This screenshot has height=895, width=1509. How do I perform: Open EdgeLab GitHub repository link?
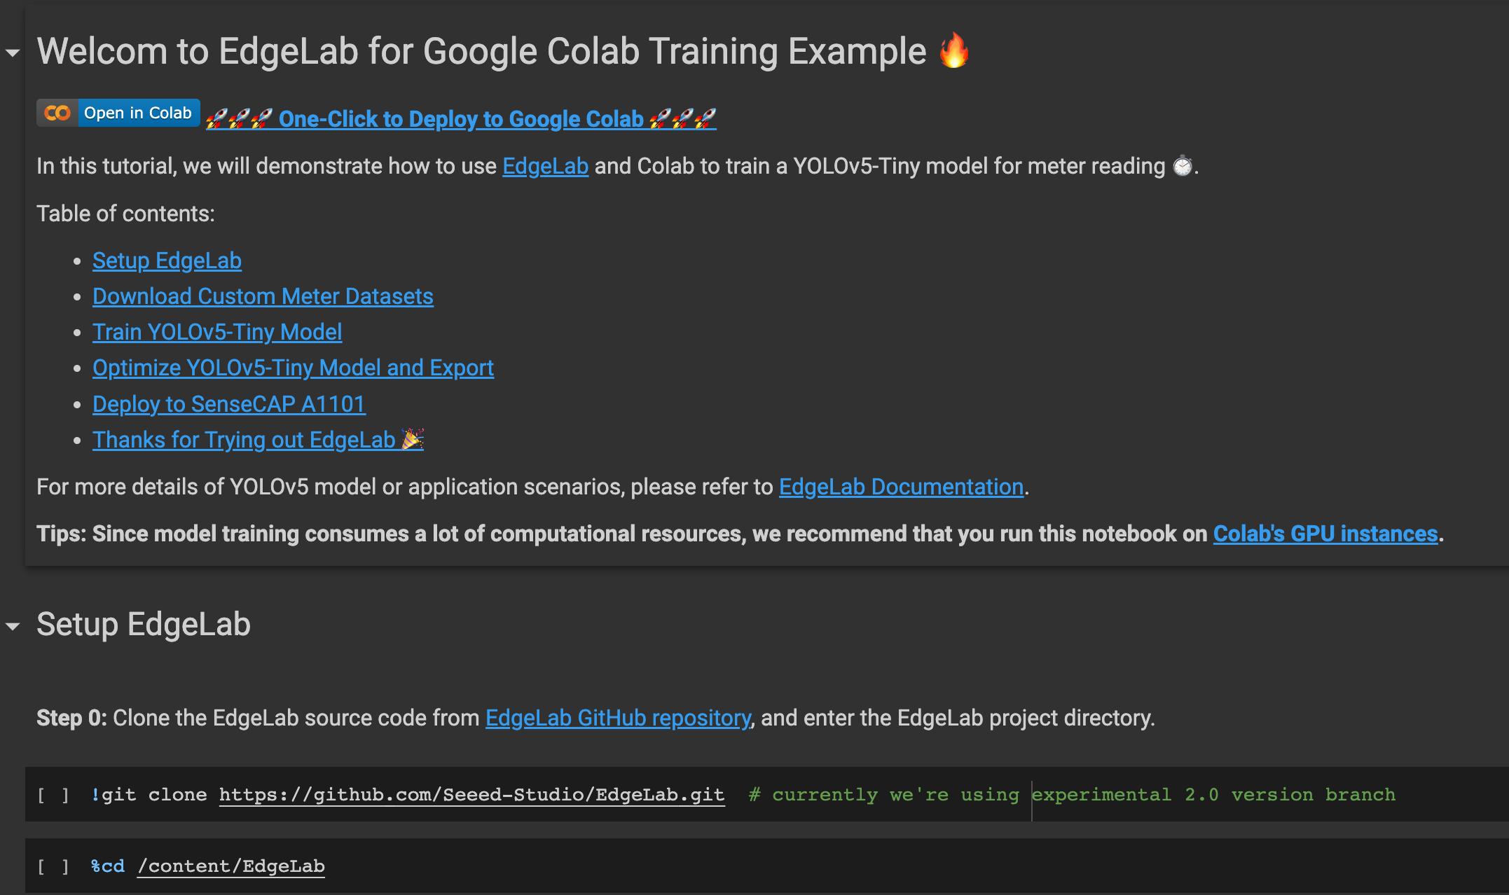[x=618, y=718]
